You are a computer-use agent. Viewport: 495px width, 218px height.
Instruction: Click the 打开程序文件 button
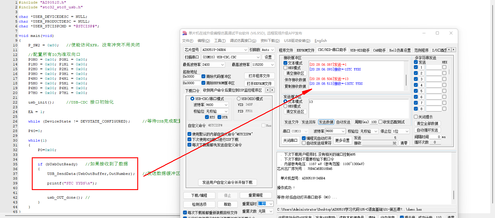(x=259, y=76)
